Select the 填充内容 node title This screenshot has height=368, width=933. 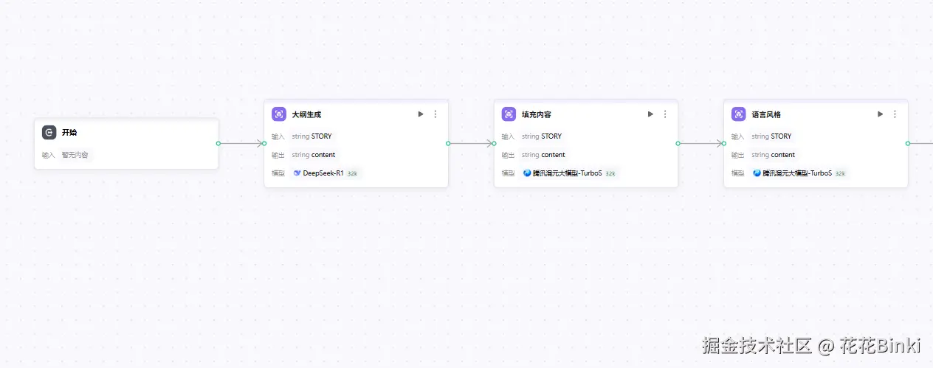[x=537, y=114]
